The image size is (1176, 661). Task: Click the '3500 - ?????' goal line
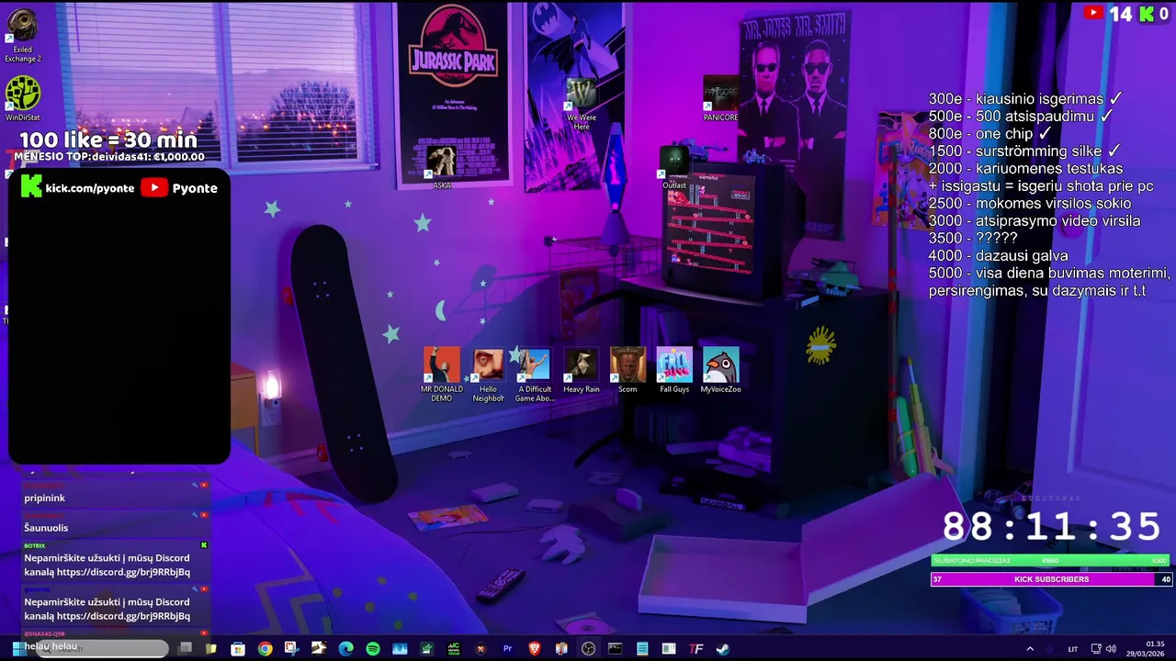(x=972, y=238)
